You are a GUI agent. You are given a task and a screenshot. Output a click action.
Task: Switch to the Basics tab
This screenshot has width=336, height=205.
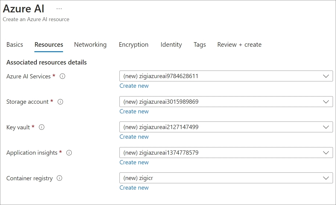tap(14, 45)
